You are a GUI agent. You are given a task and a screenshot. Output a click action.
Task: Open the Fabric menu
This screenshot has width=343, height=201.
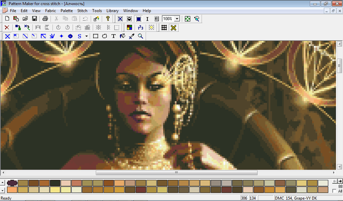(51, 10)
